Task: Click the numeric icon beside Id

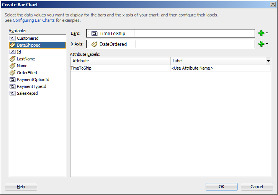Action: [12, 52]
